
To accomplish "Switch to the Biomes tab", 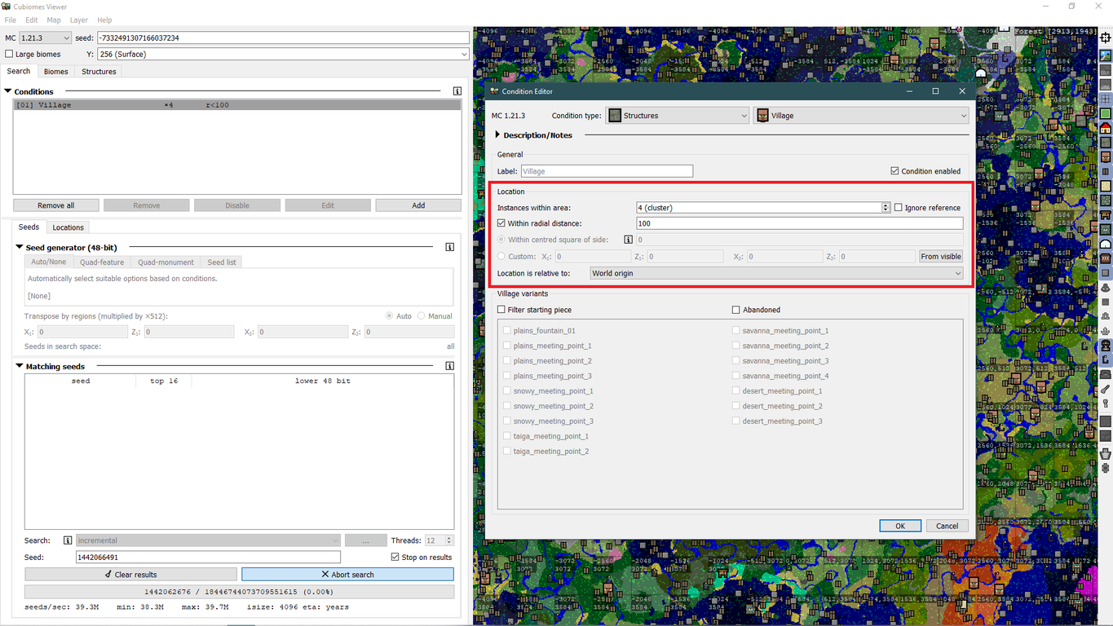I will coord(55,72).
